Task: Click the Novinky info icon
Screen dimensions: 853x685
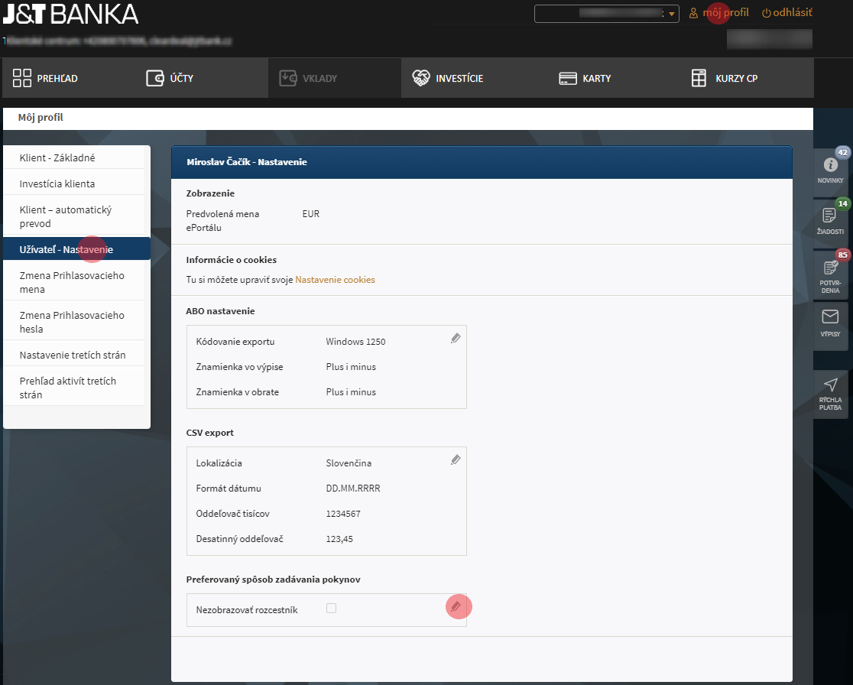Action: click(x=830, y=165)
